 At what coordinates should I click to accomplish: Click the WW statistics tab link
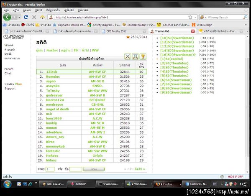pyautogui.click(x=95, y=51)
